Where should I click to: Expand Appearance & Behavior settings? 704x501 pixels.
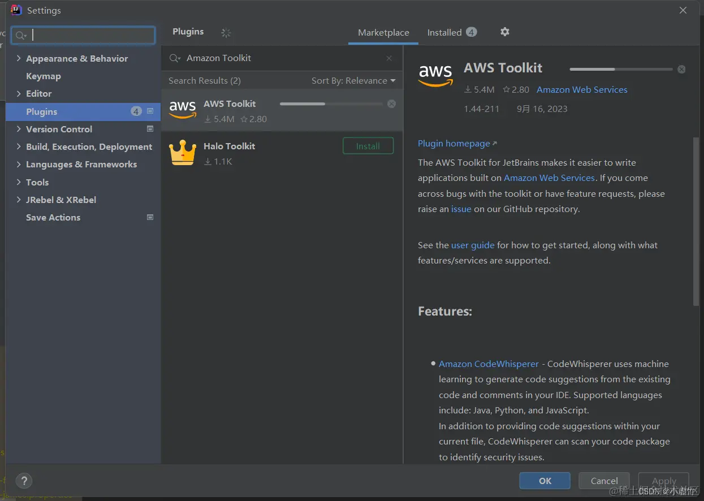tap(19, 58)
